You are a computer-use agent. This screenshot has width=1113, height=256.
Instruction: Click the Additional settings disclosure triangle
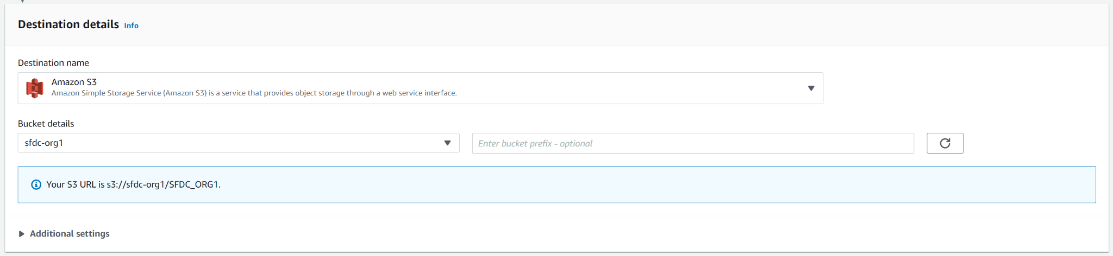click(21, 234)
